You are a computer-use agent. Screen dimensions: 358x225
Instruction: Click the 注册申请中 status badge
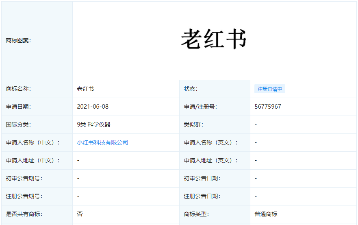pos(270,89)
